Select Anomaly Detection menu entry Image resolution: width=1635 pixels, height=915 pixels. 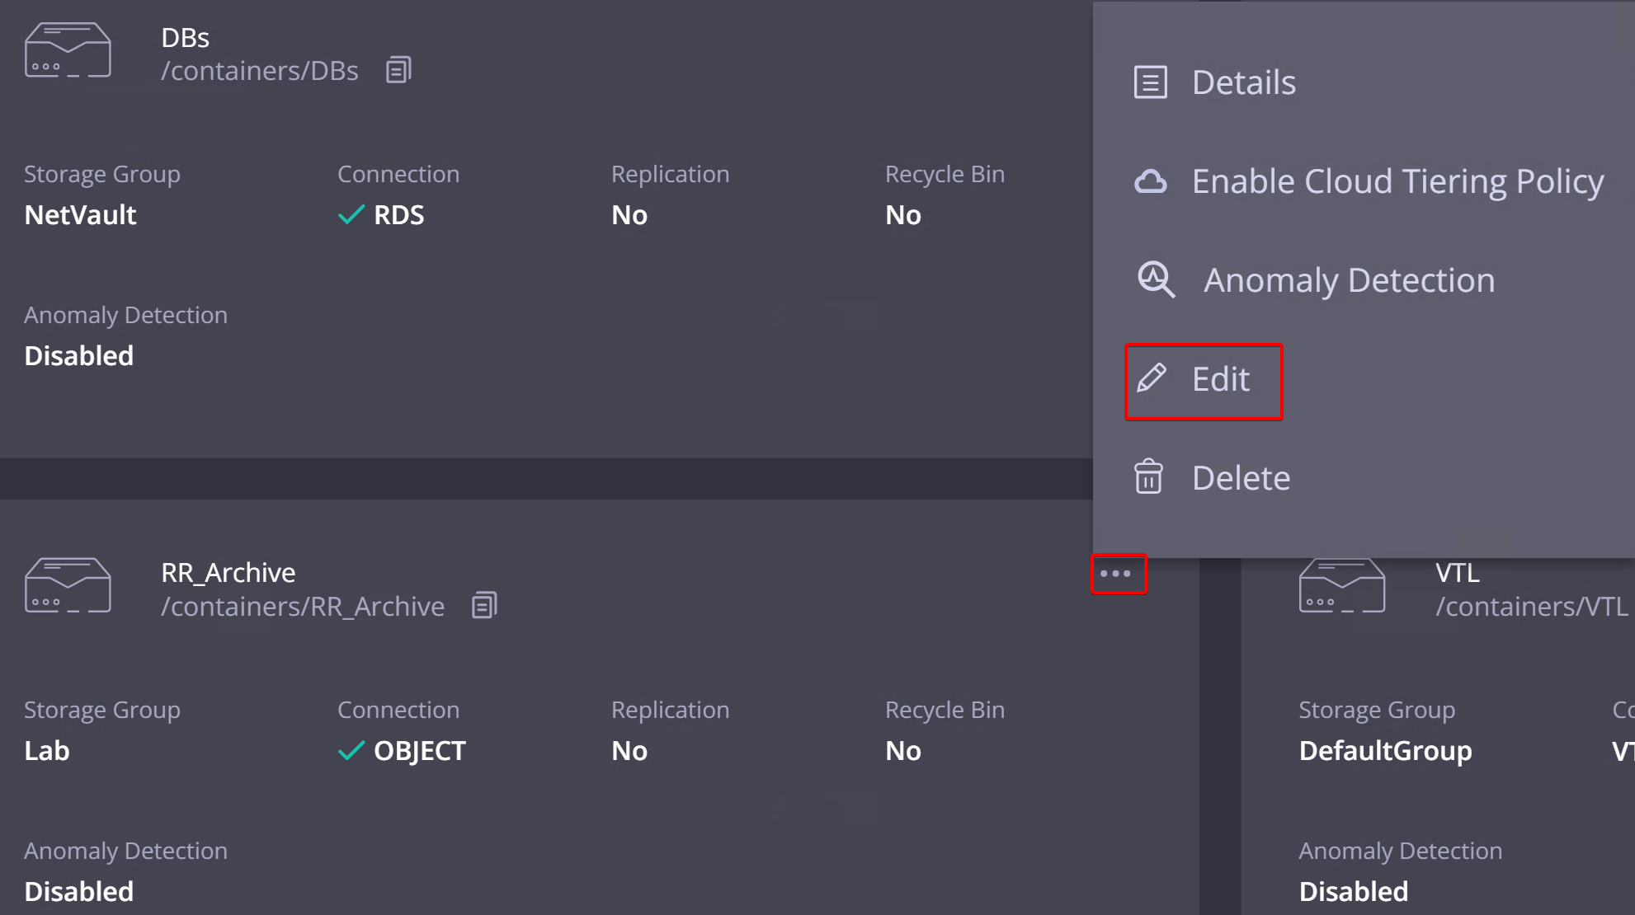coord(1349,280)
